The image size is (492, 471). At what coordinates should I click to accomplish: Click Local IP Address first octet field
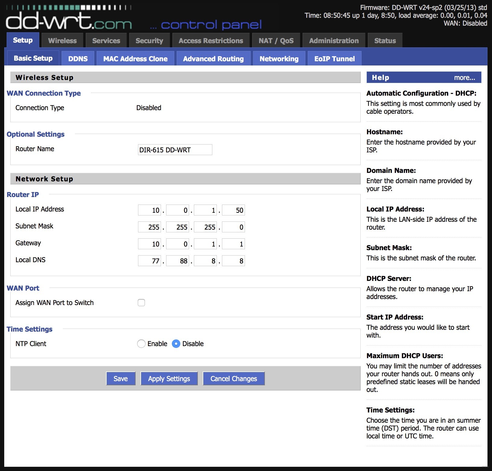click(x=150, y=210)
